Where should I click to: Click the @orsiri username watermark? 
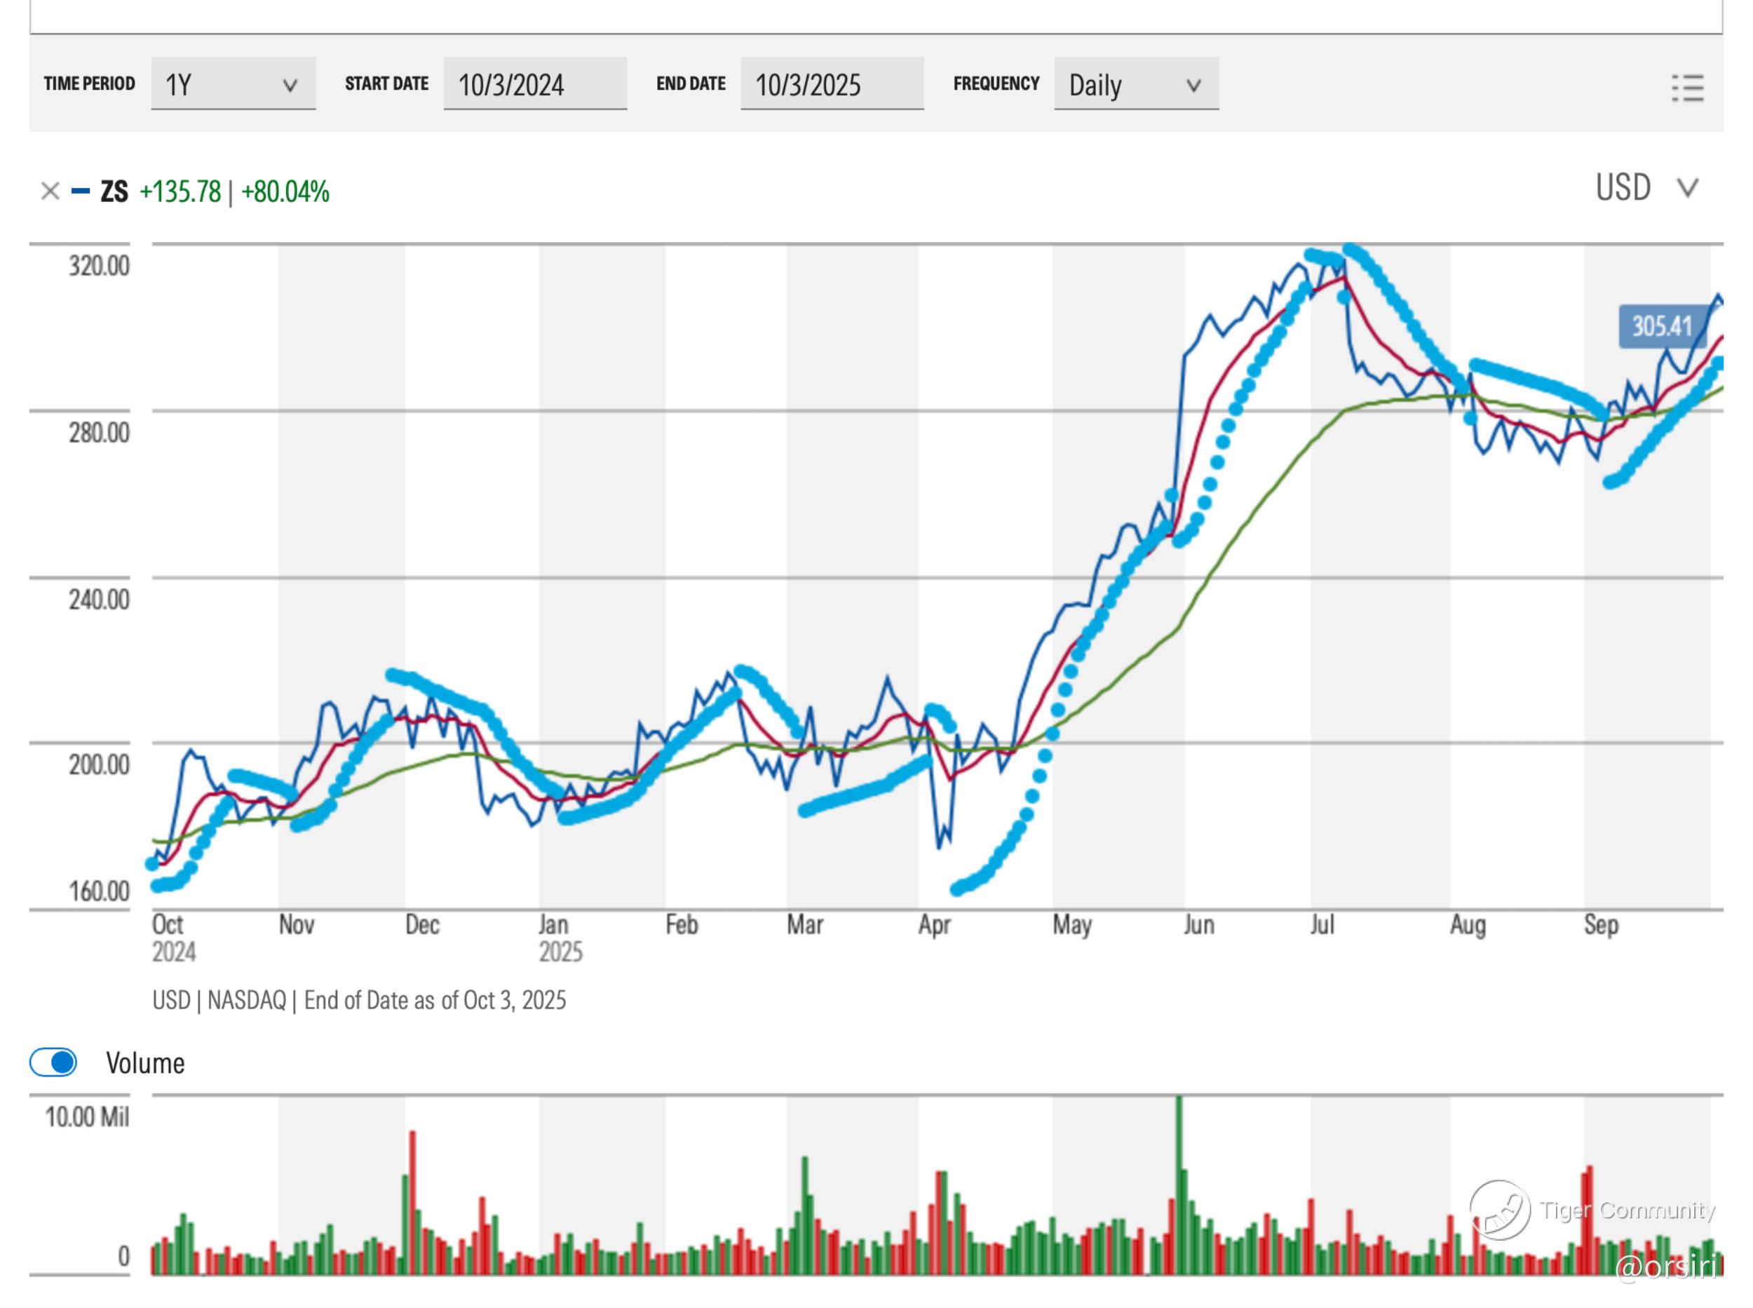(x=1665, y=1267)
